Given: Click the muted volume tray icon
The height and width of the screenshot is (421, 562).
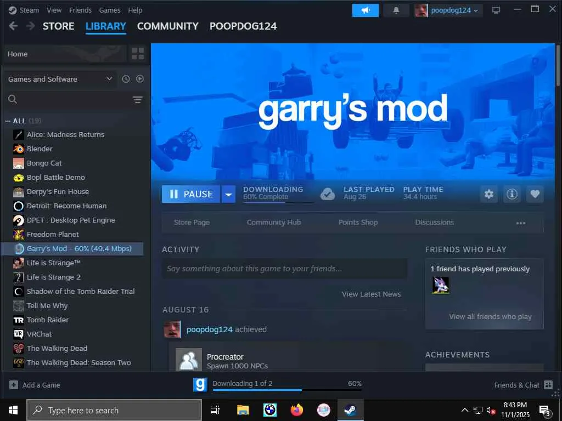Looking at the screenshot, I should tap(491, 410).
